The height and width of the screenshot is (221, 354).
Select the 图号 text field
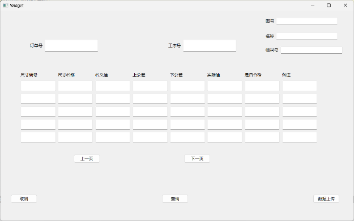307,21
